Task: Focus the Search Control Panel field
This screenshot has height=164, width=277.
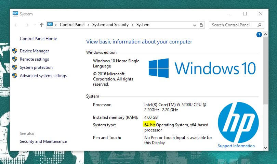Action: click(x=236, y=25)
